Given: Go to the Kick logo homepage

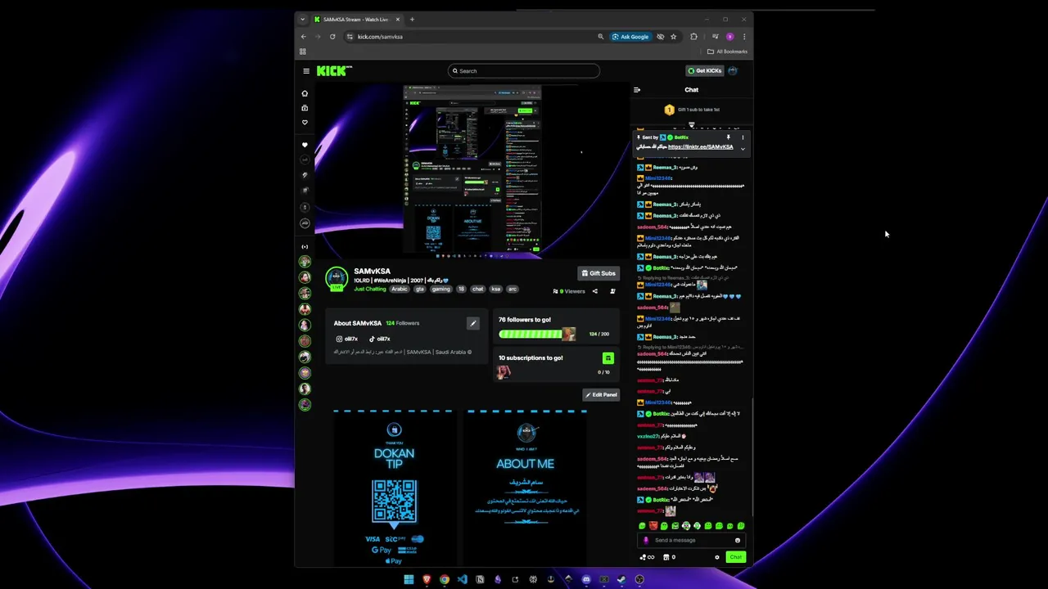Looking at the screenshot, I should [334, 70].
